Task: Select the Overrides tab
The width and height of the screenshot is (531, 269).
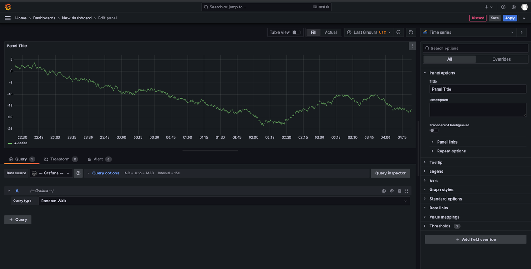Action: pos(501,59)
